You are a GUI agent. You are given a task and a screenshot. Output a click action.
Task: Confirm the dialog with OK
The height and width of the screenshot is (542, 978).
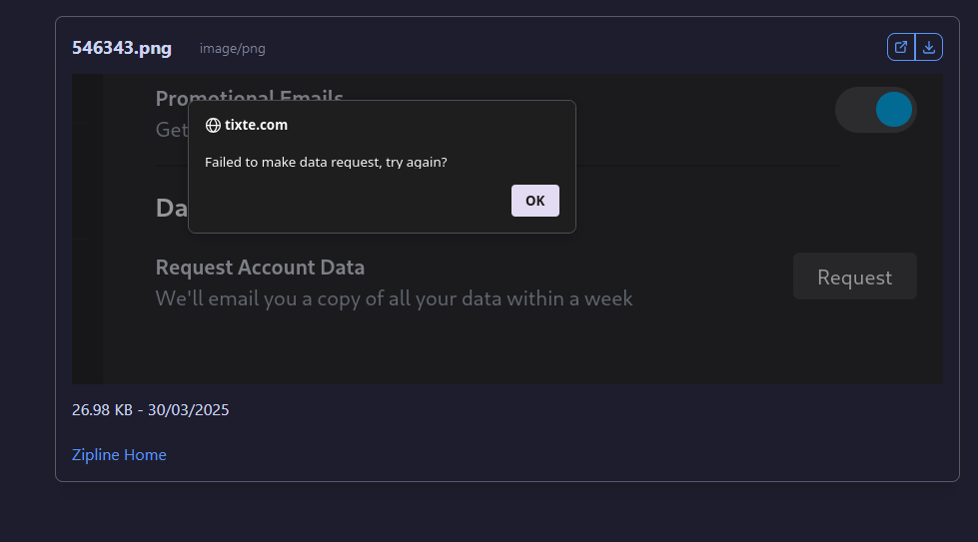(535, 201)
